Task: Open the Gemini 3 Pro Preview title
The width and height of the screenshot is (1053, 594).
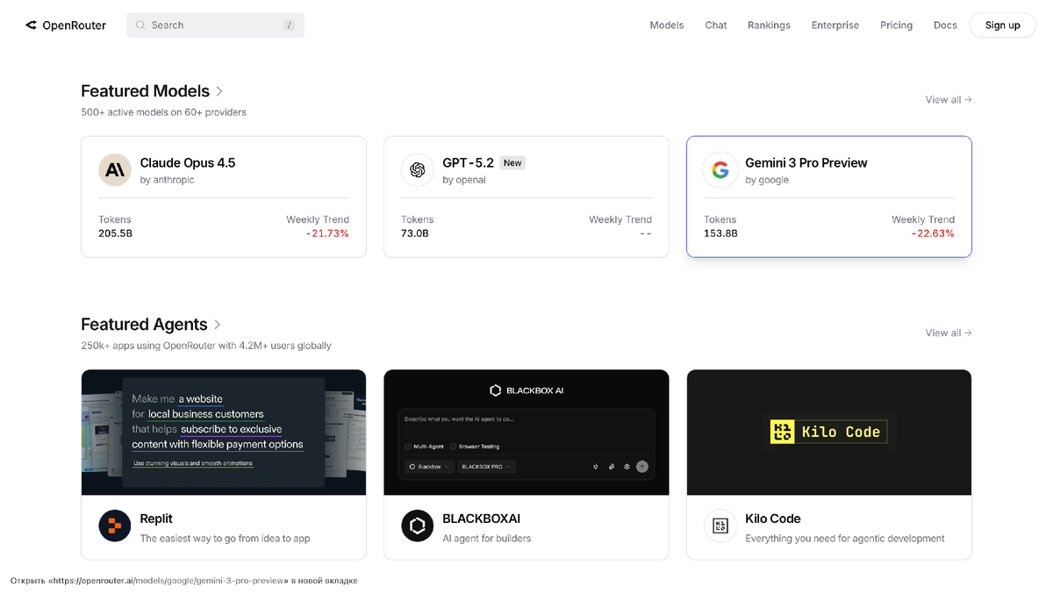Action: pyautogui.click(x=806, y=163)
